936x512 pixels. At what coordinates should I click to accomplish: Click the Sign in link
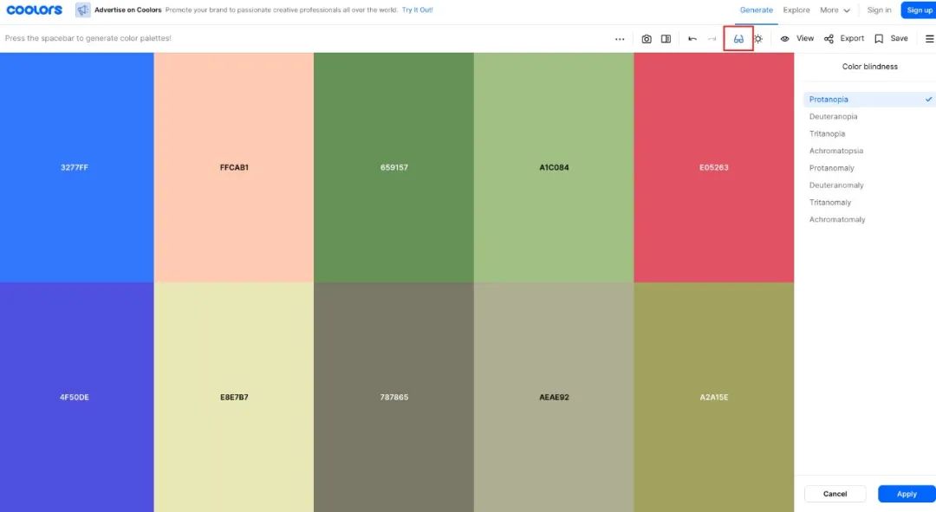click(x=879, y=10)
